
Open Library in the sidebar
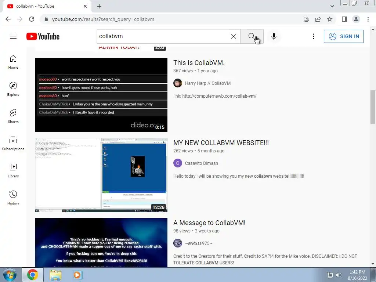tap(13, 170)
